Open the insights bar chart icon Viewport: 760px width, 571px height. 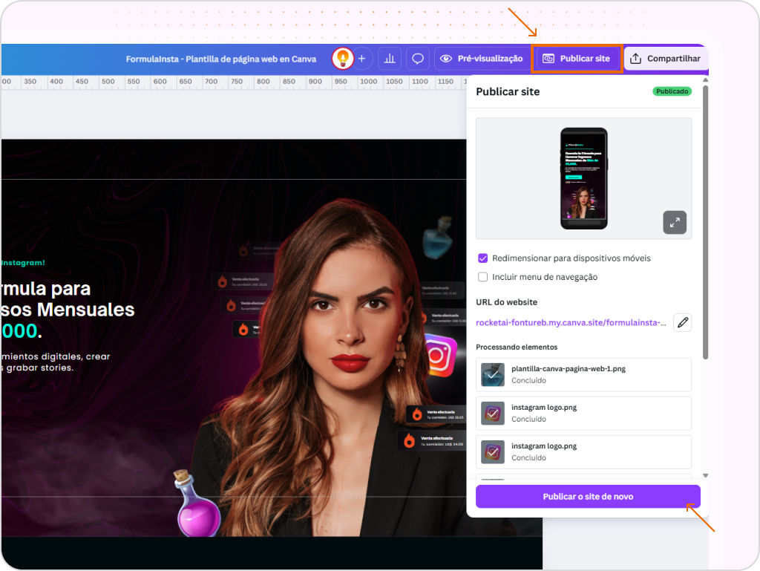[x=390, y=58]
